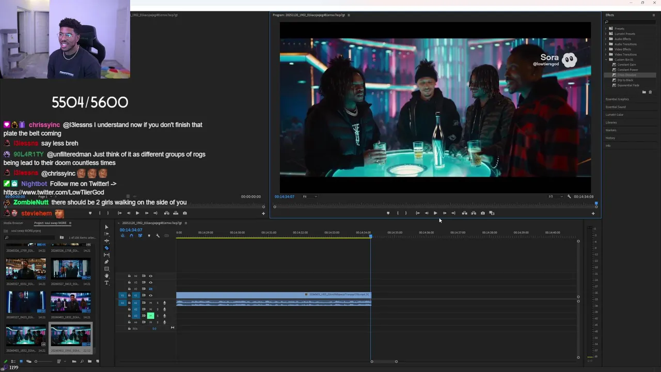Click the Program monitor playhead marker

(596, 203)
